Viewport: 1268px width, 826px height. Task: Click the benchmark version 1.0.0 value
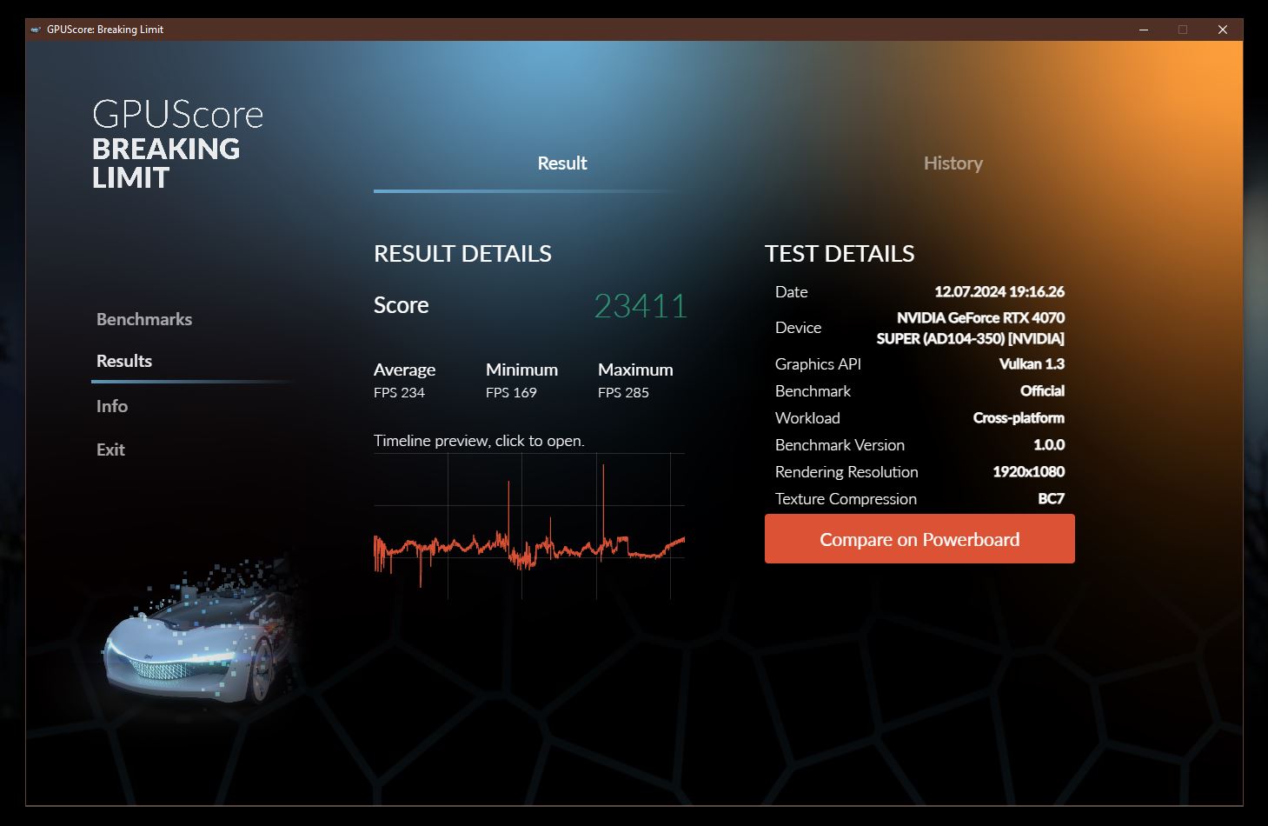click(x=1049, y=444)
